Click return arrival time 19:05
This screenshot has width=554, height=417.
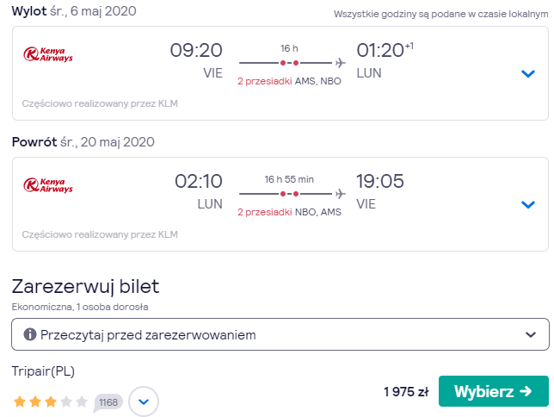tap(380, 181)
